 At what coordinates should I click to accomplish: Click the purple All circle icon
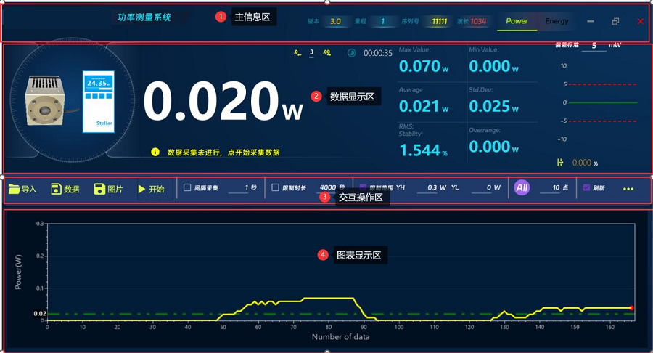click(522, 188)
